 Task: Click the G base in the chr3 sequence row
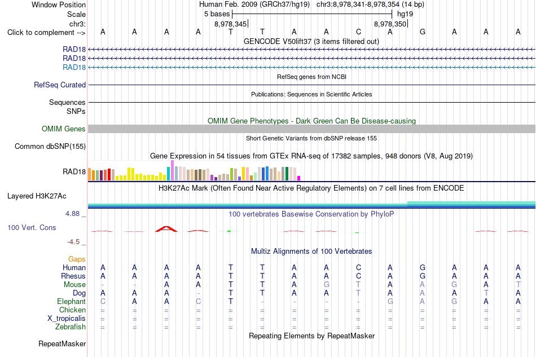click(423, 32)
